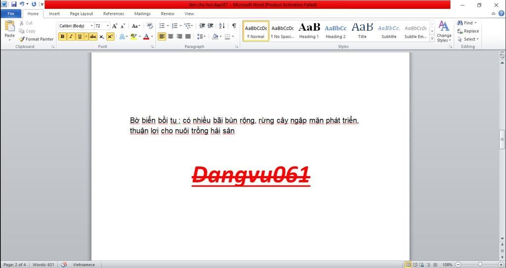The width and height of the screenshot is (506, 268).
Task: Open the Word Help question mark
Action: 501,13
